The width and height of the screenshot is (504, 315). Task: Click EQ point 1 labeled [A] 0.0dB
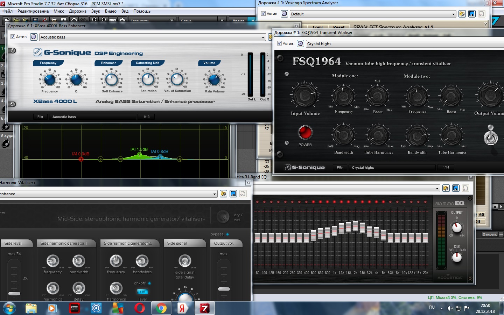(81, 159)
